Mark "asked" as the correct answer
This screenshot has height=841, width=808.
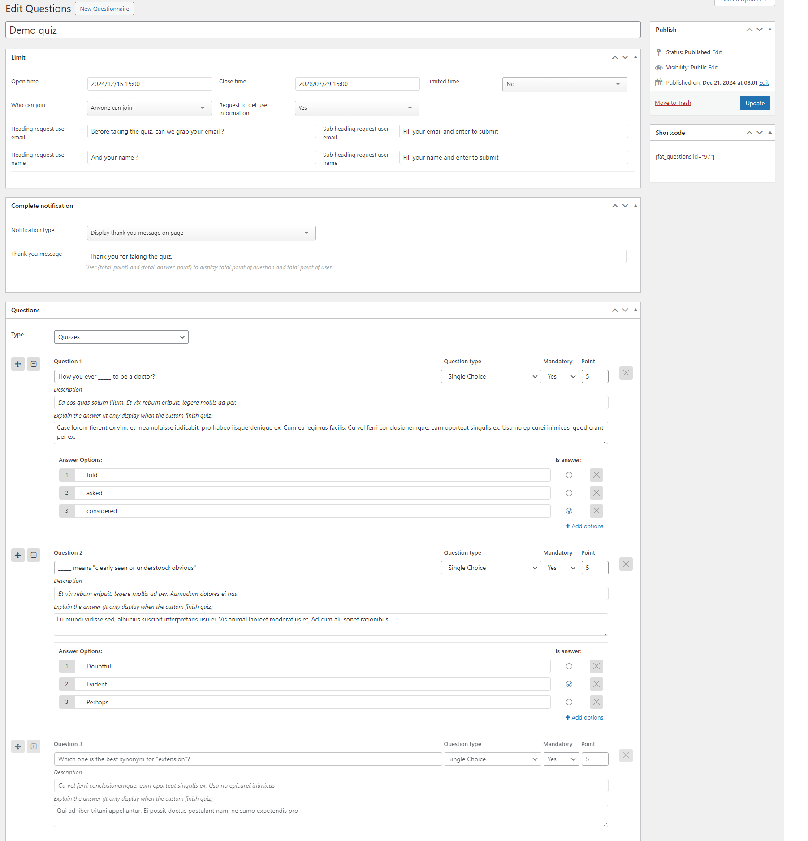(x=569, y=492)
